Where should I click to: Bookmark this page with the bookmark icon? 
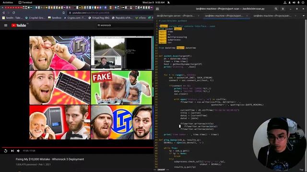point(64,13)
